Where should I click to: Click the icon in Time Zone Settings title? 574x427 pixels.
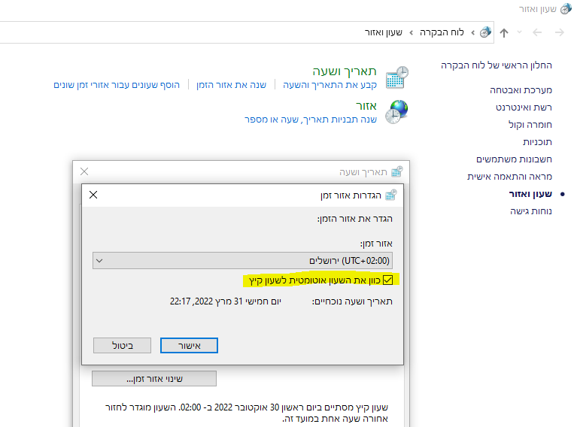[390, 195]
